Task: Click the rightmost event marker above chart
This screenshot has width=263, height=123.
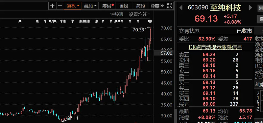Action: click(151, 21)
